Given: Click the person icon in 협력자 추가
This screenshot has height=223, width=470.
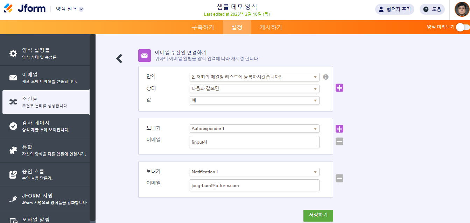Looking at the screenshot, I should tap(381, 9).
